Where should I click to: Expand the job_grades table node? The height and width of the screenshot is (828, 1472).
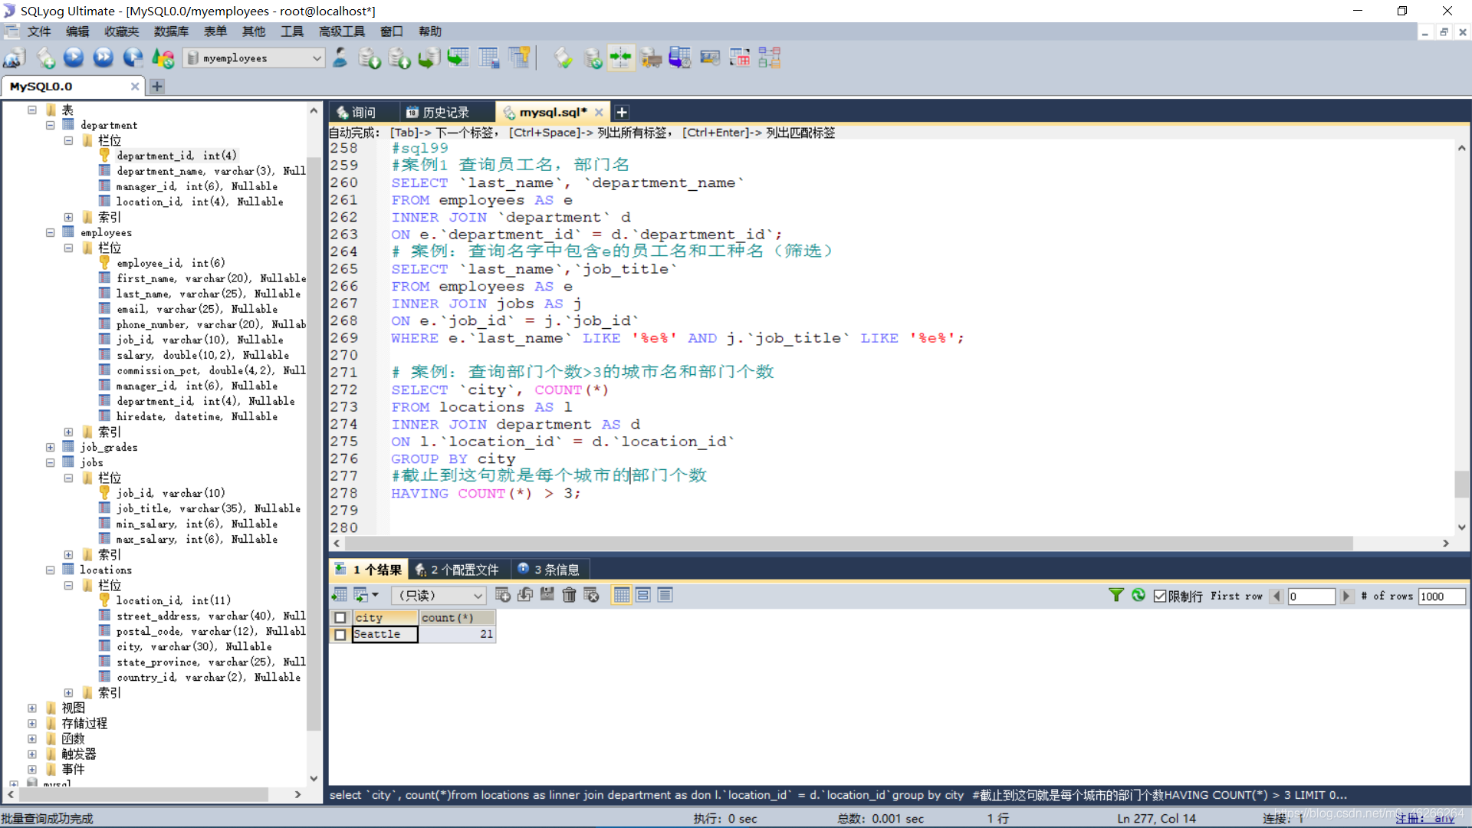click(x=50, y=447)
